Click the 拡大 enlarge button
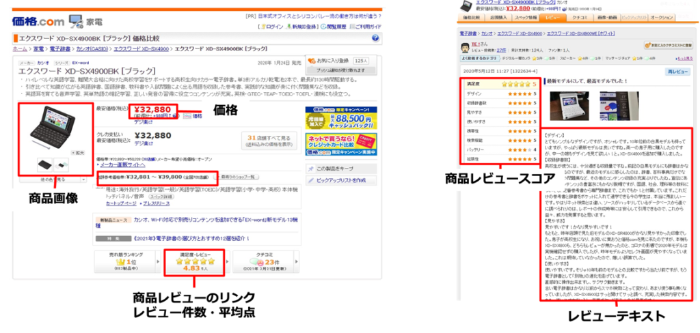 pyautogui.click(x=77, y=152)
